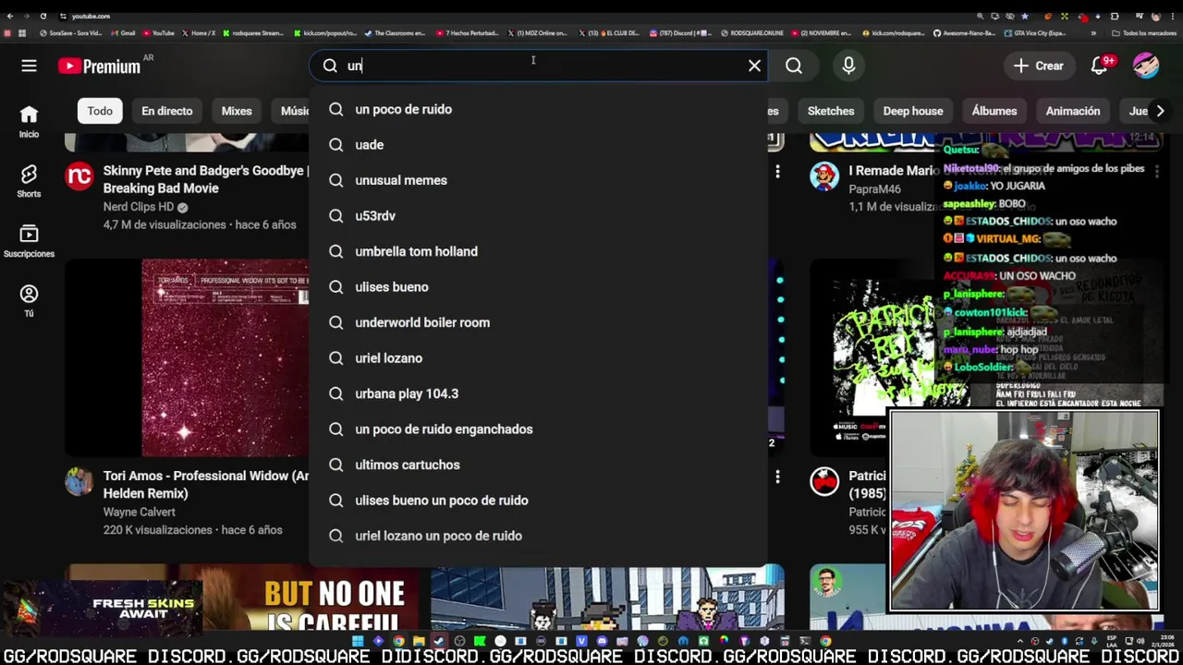Open the Crear upload menu

(x=1039, y=66)
